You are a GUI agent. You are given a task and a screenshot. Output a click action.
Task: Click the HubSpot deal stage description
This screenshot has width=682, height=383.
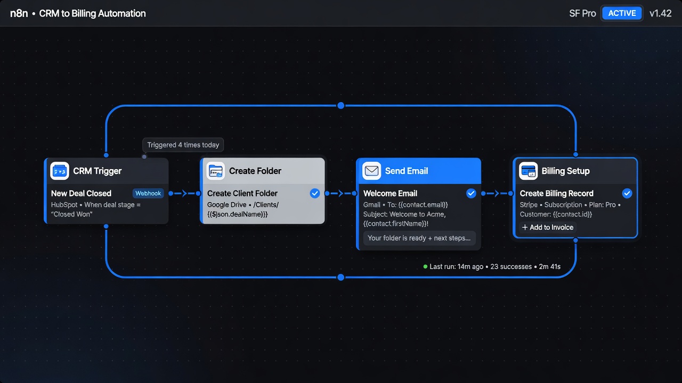click(x=96, y=209)
